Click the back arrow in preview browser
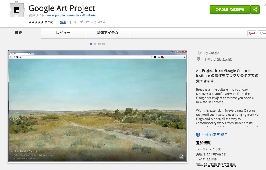266x170 pixels. click(x=11, y=57)
